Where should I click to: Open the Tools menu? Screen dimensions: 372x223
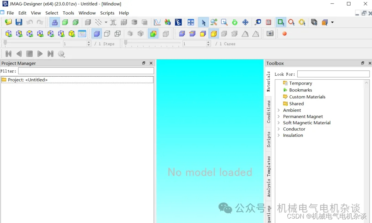[x=68, y=13]
